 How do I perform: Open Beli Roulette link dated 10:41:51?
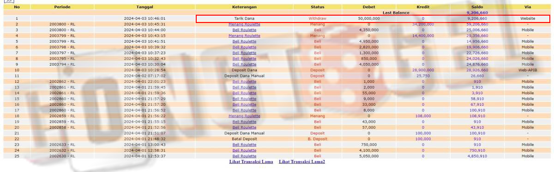(x=244, y=41)
